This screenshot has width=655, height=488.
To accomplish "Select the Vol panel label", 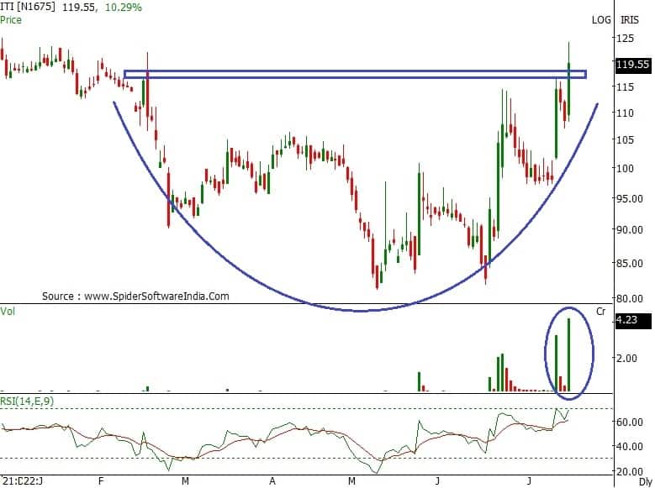I will click(x=9, y=311).
